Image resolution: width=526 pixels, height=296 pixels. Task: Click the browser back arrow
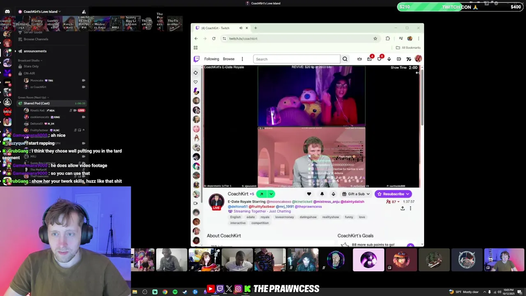[x=196, y=38]
